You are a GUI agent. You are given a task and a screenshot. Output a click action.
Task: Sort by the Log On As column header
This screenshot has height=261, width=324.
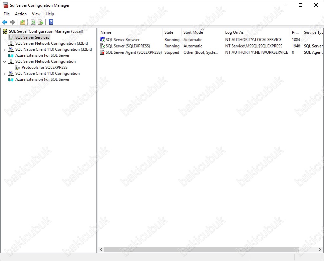[x=257, y=32]
